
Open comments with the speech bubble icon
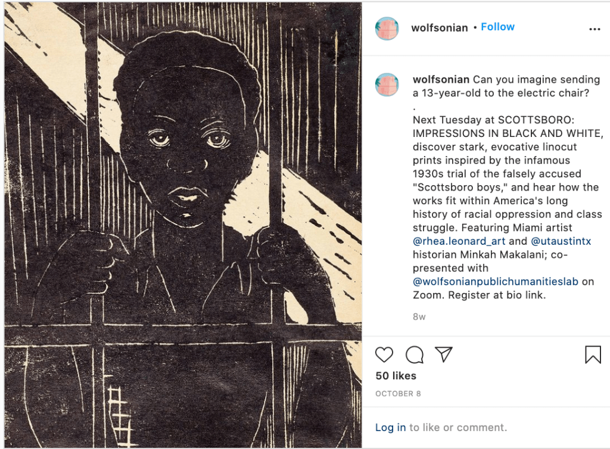point(415,354)
